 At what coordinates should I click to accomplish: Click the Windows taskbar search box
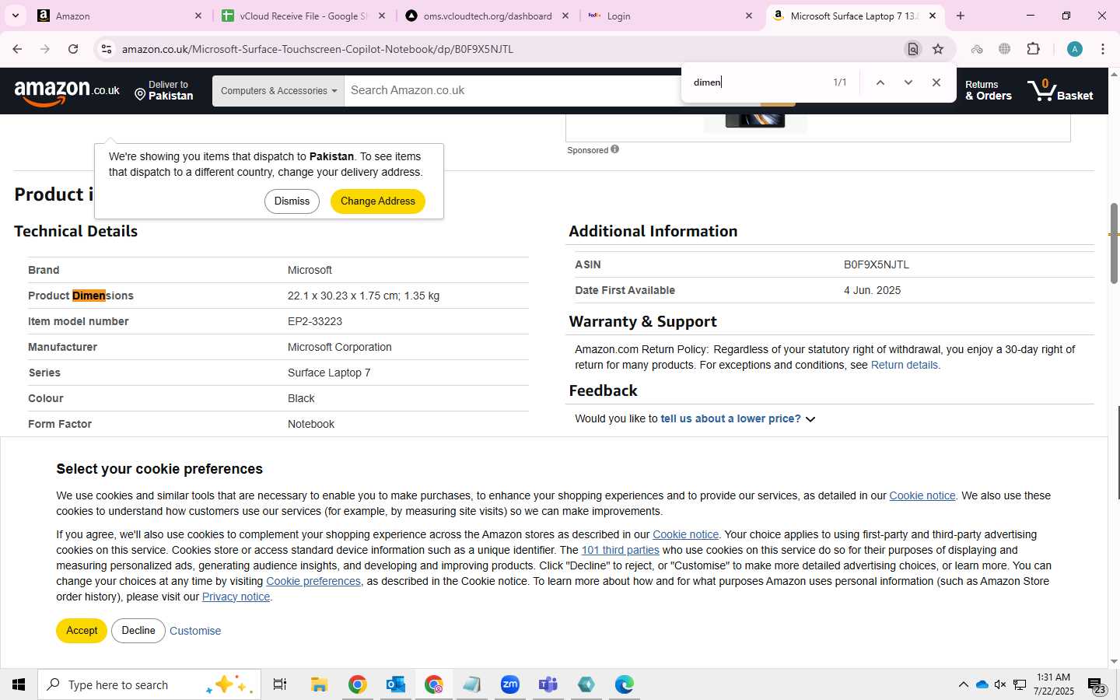tap(149, 684)
